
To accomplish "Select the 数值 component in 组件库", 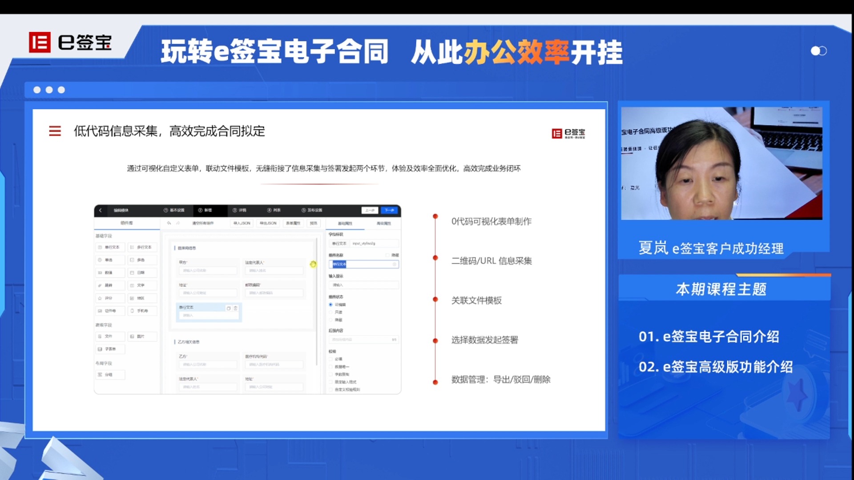I will 109,272.
